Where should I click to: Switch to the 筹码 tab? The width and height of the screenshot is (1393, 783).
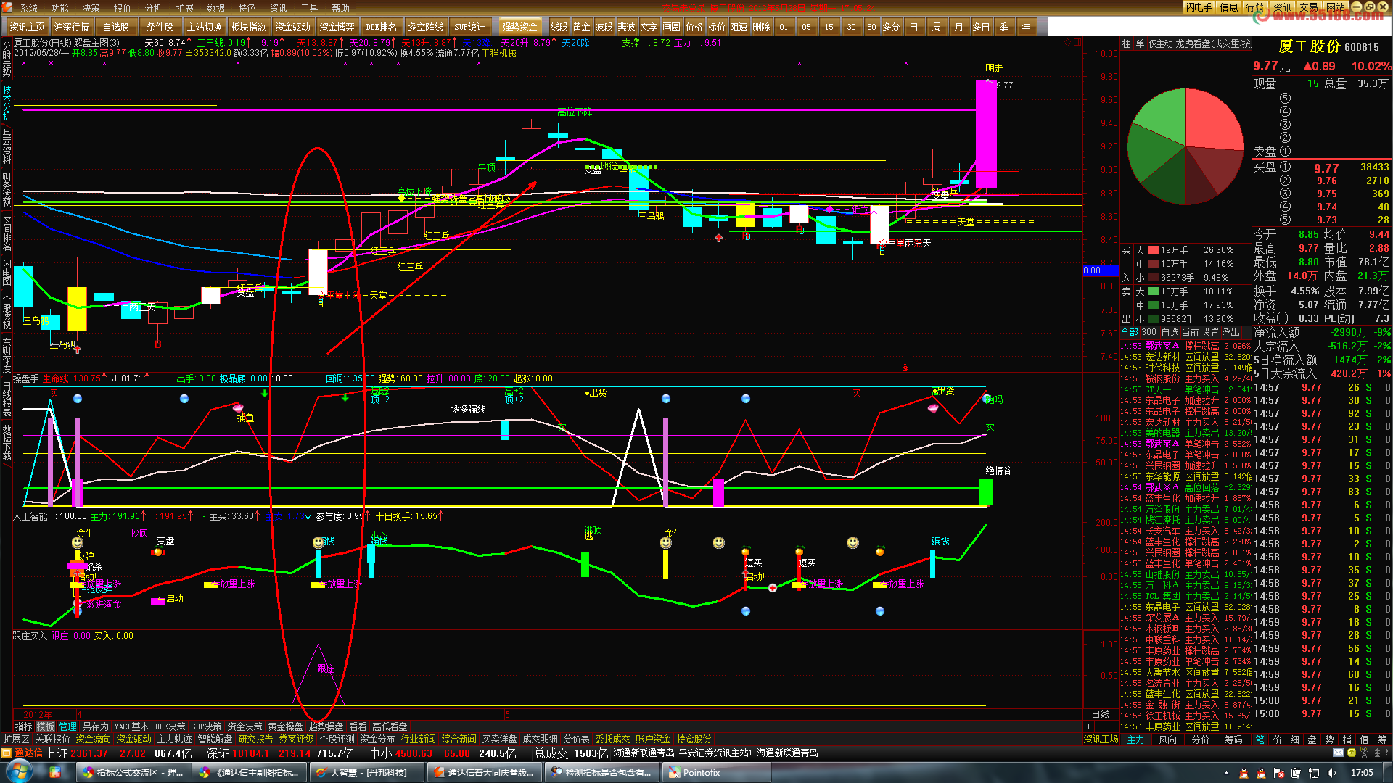tap(1233, 739)
